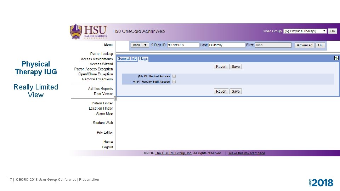
Task: Open Patron Finder menu item
Action: click(x=102, y=103)
